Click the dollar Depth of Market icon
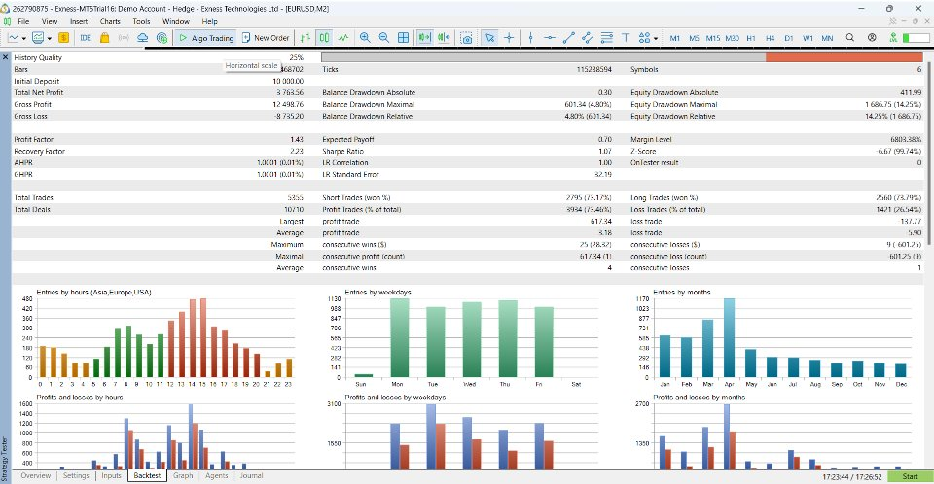The width and height of the screenshot is (934, 484). [64, 38]
